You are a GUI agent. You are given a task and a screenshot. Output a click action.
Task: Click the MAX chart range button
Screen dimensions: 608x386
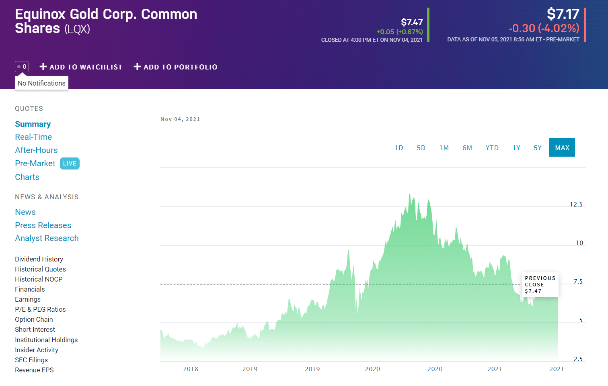tap(562, 147)
